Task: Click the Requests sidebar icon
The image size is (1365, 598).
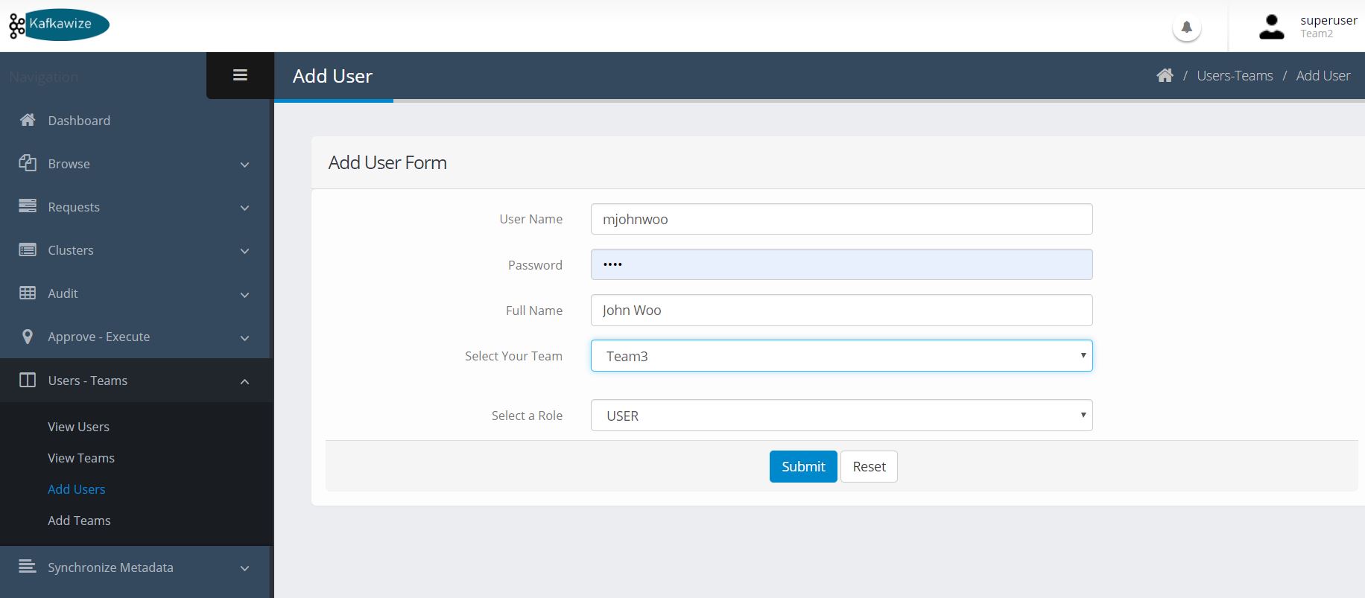Action: click(28, 206)
